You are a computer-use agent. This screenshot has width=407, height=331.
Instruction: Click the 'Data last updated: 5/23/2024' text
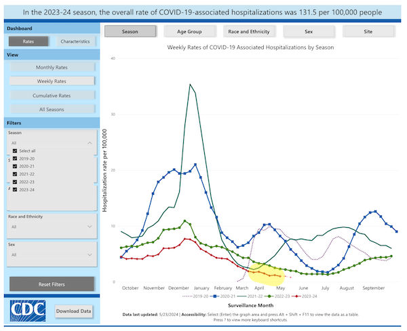pyautogui.click(x=151, y=315)
